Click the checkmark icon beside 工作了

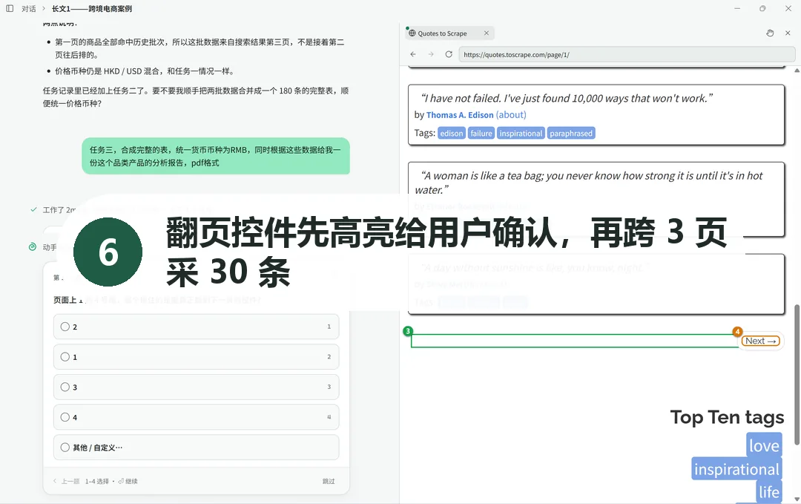[x=33, y=209]
